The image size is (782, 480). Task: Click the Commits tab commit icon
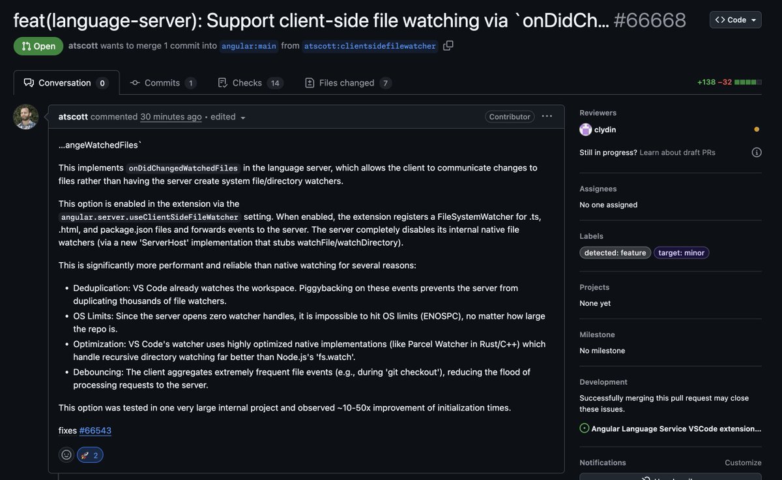point(135,83)
